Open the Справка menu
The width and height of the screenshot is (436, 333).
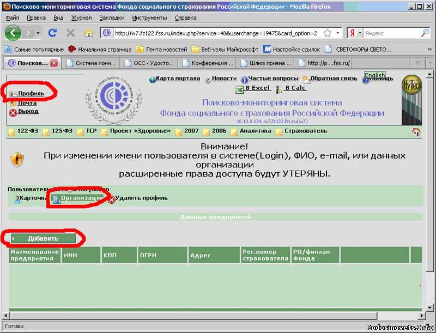click(x=185, y=18)
